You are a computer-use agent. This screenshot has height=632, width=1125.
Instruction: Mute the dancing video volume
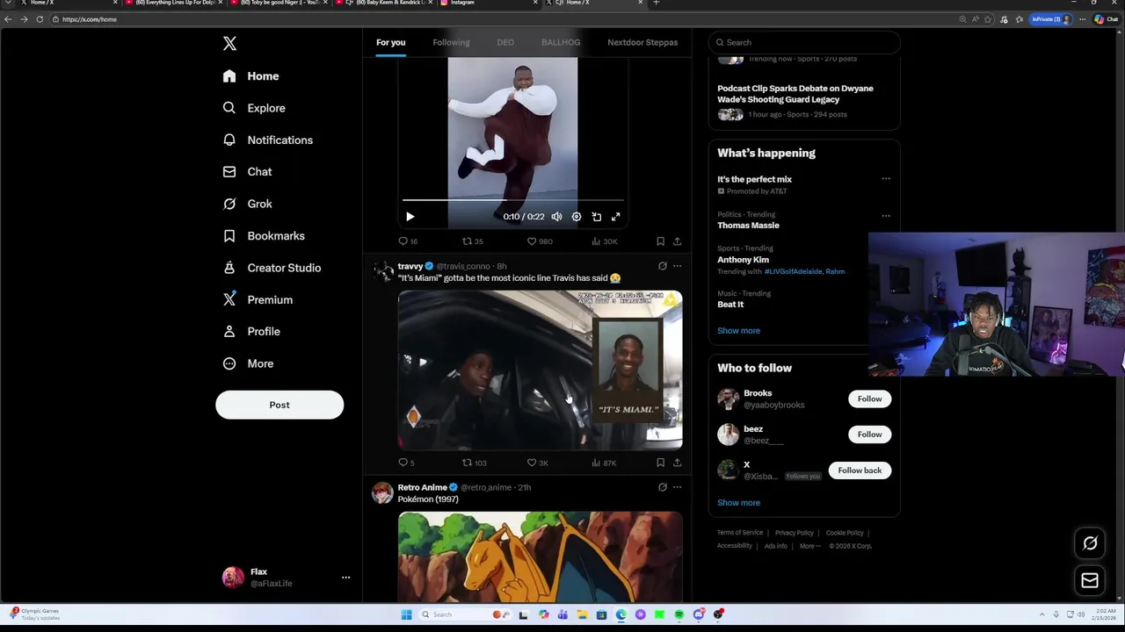pos(556,217)
